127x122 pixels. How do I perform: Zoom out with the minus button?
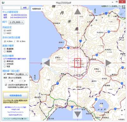coord(122,115)
